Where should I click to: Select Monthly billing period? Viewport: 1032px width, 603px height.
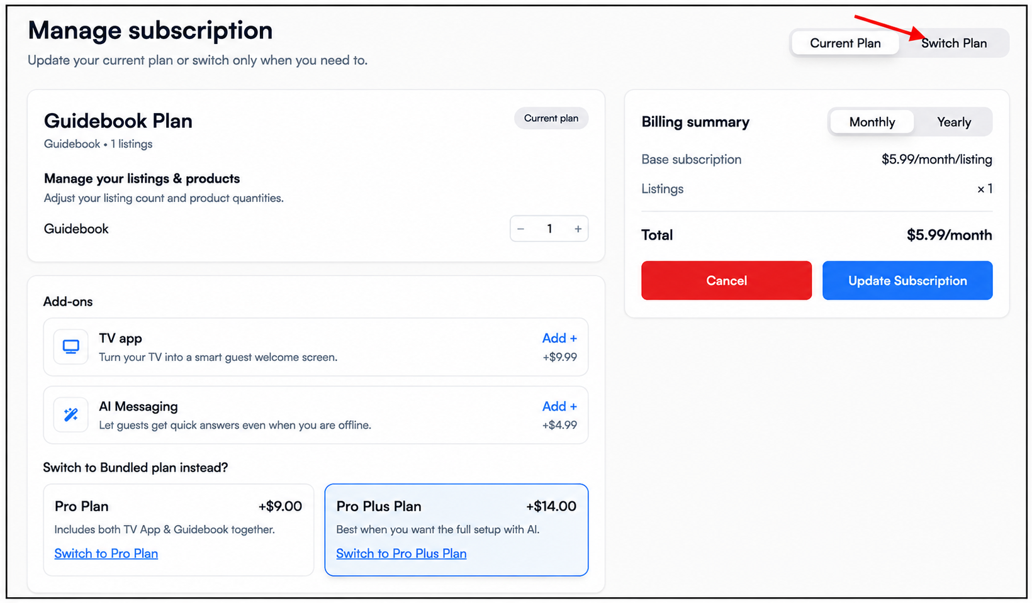coord(872,122)
